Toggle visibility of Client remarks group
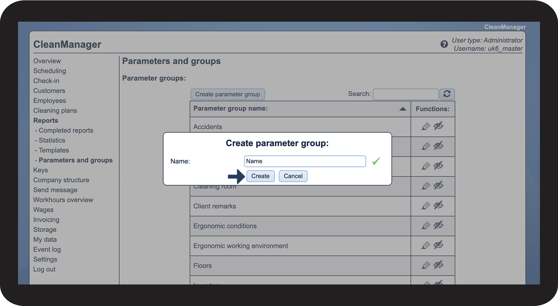558x306 pixels. pyautogui.click(x=438, y=205)
